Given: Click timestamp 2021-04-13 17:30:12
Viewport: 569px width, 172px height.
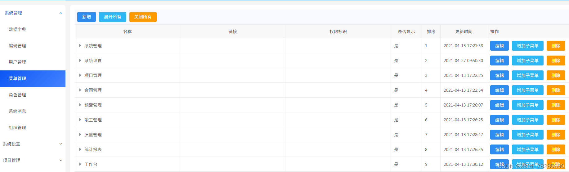Looking at the screenshot, I should pos(463,164).
